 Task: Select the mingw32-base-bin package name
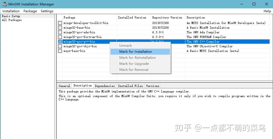77,28
